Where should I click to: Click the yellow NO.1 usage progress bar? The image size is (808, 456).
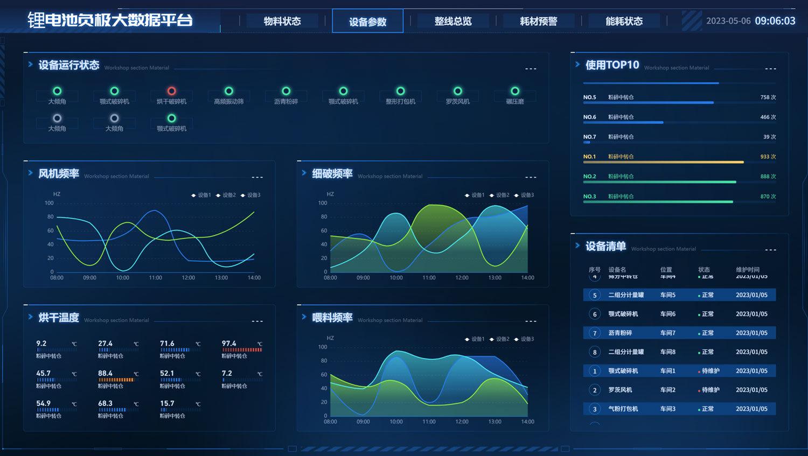click(x=663, y=162)
